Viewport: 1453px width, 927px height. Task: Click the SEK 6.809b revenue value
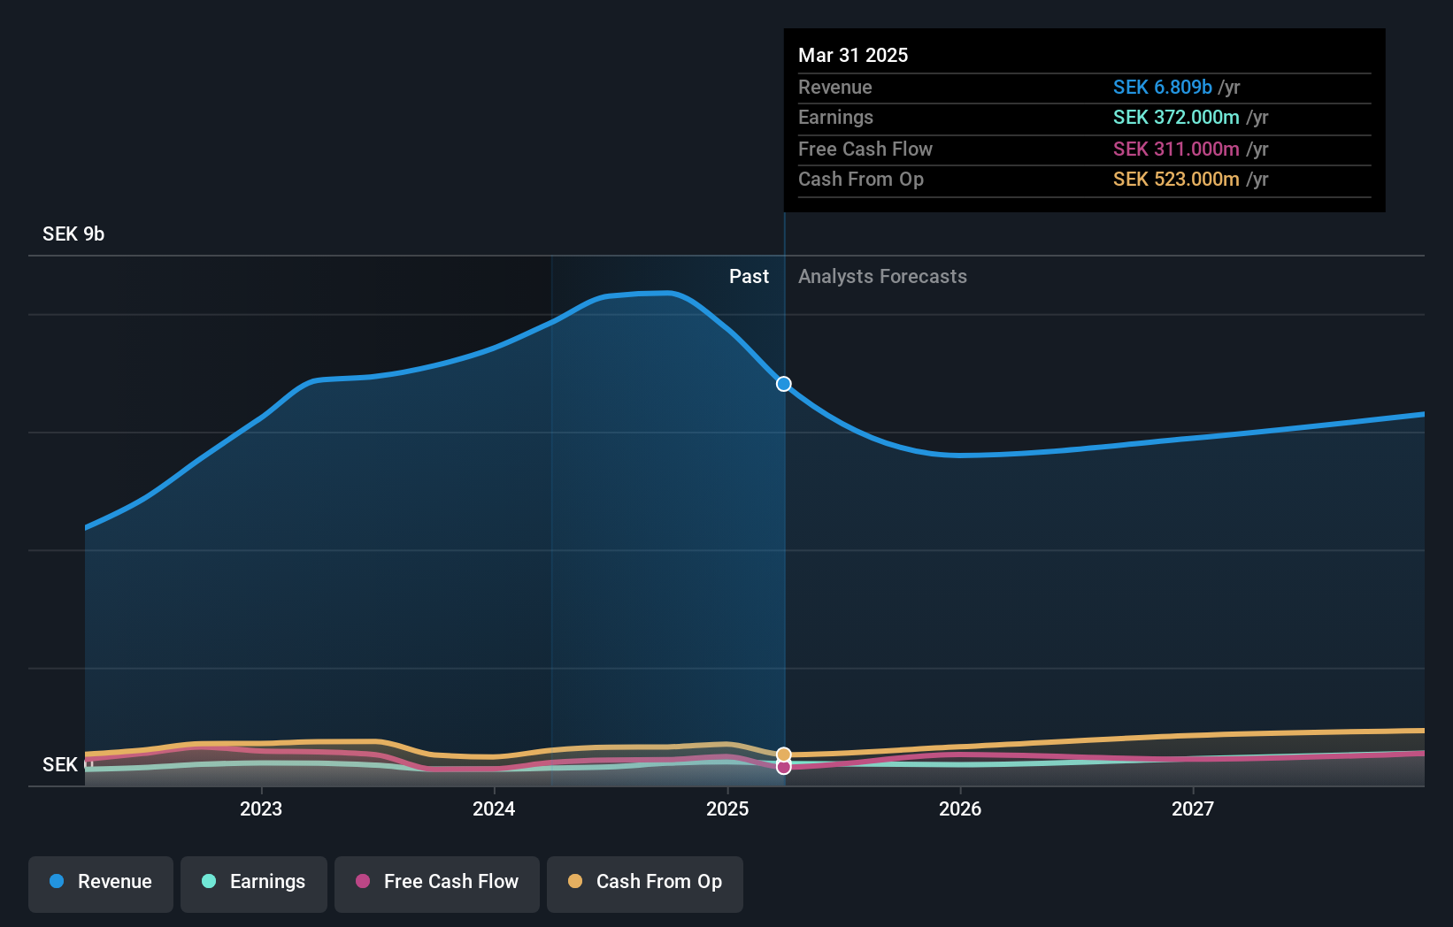point(1162,87)
